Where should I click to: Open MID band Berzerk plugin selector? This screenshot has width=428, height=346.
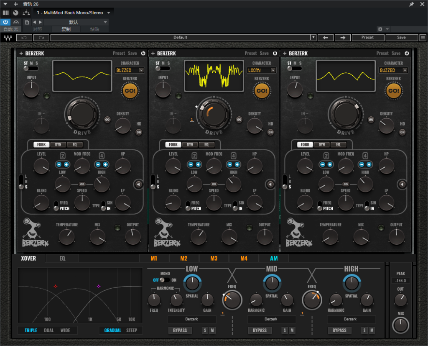271,319
